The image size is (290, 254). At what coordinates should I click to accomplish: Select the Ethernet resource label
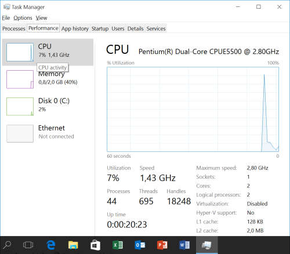tap(52, 128)
